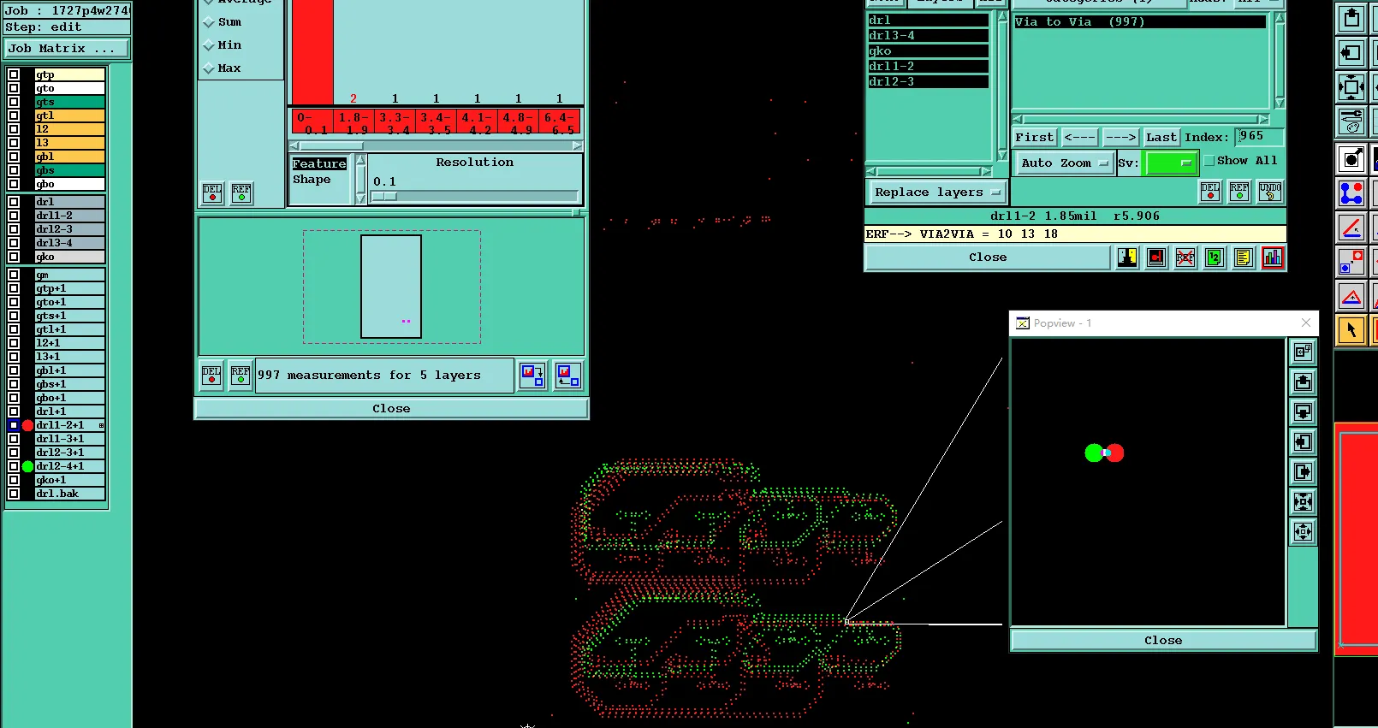The height and width of the screenshot is (728, 1378).
Task: Toggle checkbox for layer gko
Action: (14, 257)
